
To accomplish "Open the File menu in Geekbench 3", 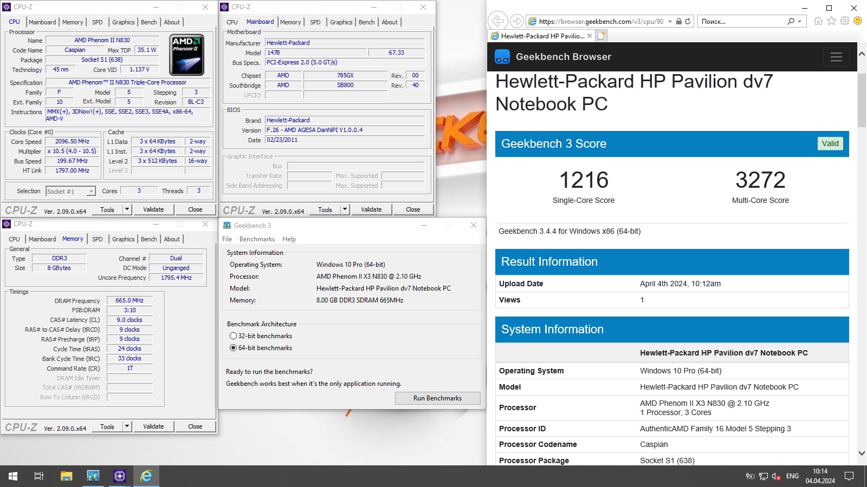I will tap(227, 239).
